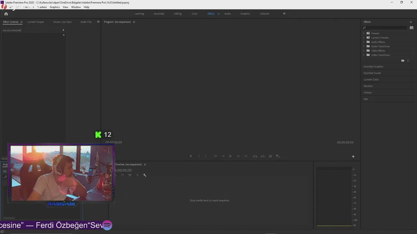
Task: Open the workspace overflow menu chevron
Action: pos(284,14)
